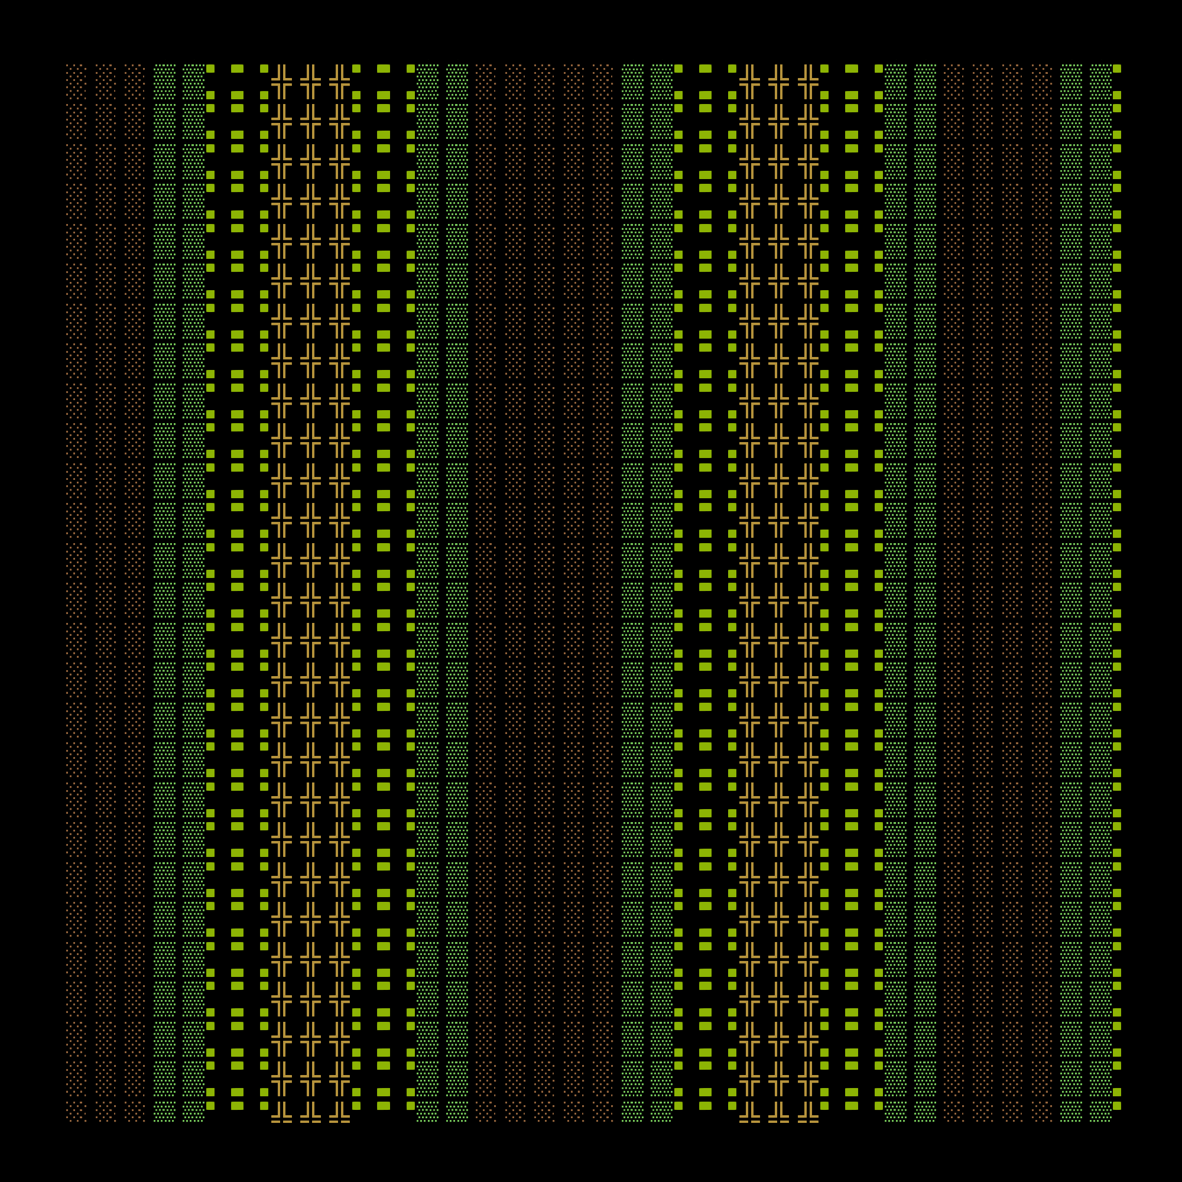Image resolution: width=1182 pixels, height=1182 pixels.
Task: Click the first wide lime rectangle in bottom row
Action: tap(237, 1106)
